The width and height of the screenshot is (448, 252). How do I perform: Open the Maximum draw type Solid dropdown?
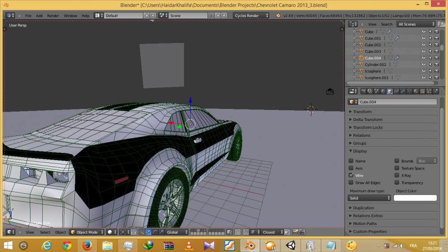369,198
